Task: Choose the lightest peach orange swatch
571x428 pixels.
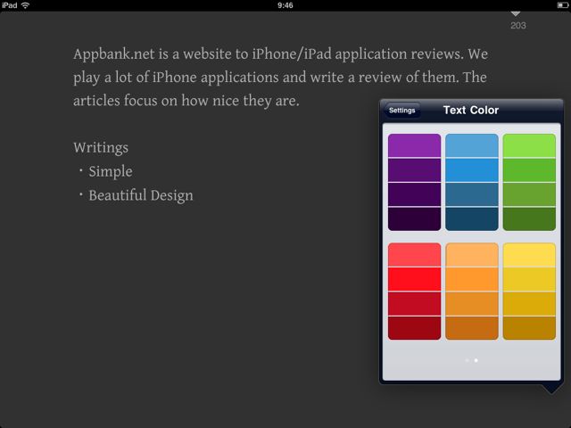Action: pyautogui.click(x=472, y=255)
